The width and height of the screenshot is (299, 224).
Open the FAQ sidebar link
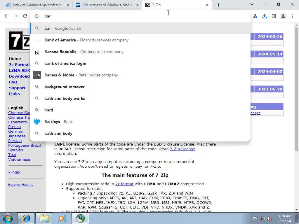(x=13, y=82)
